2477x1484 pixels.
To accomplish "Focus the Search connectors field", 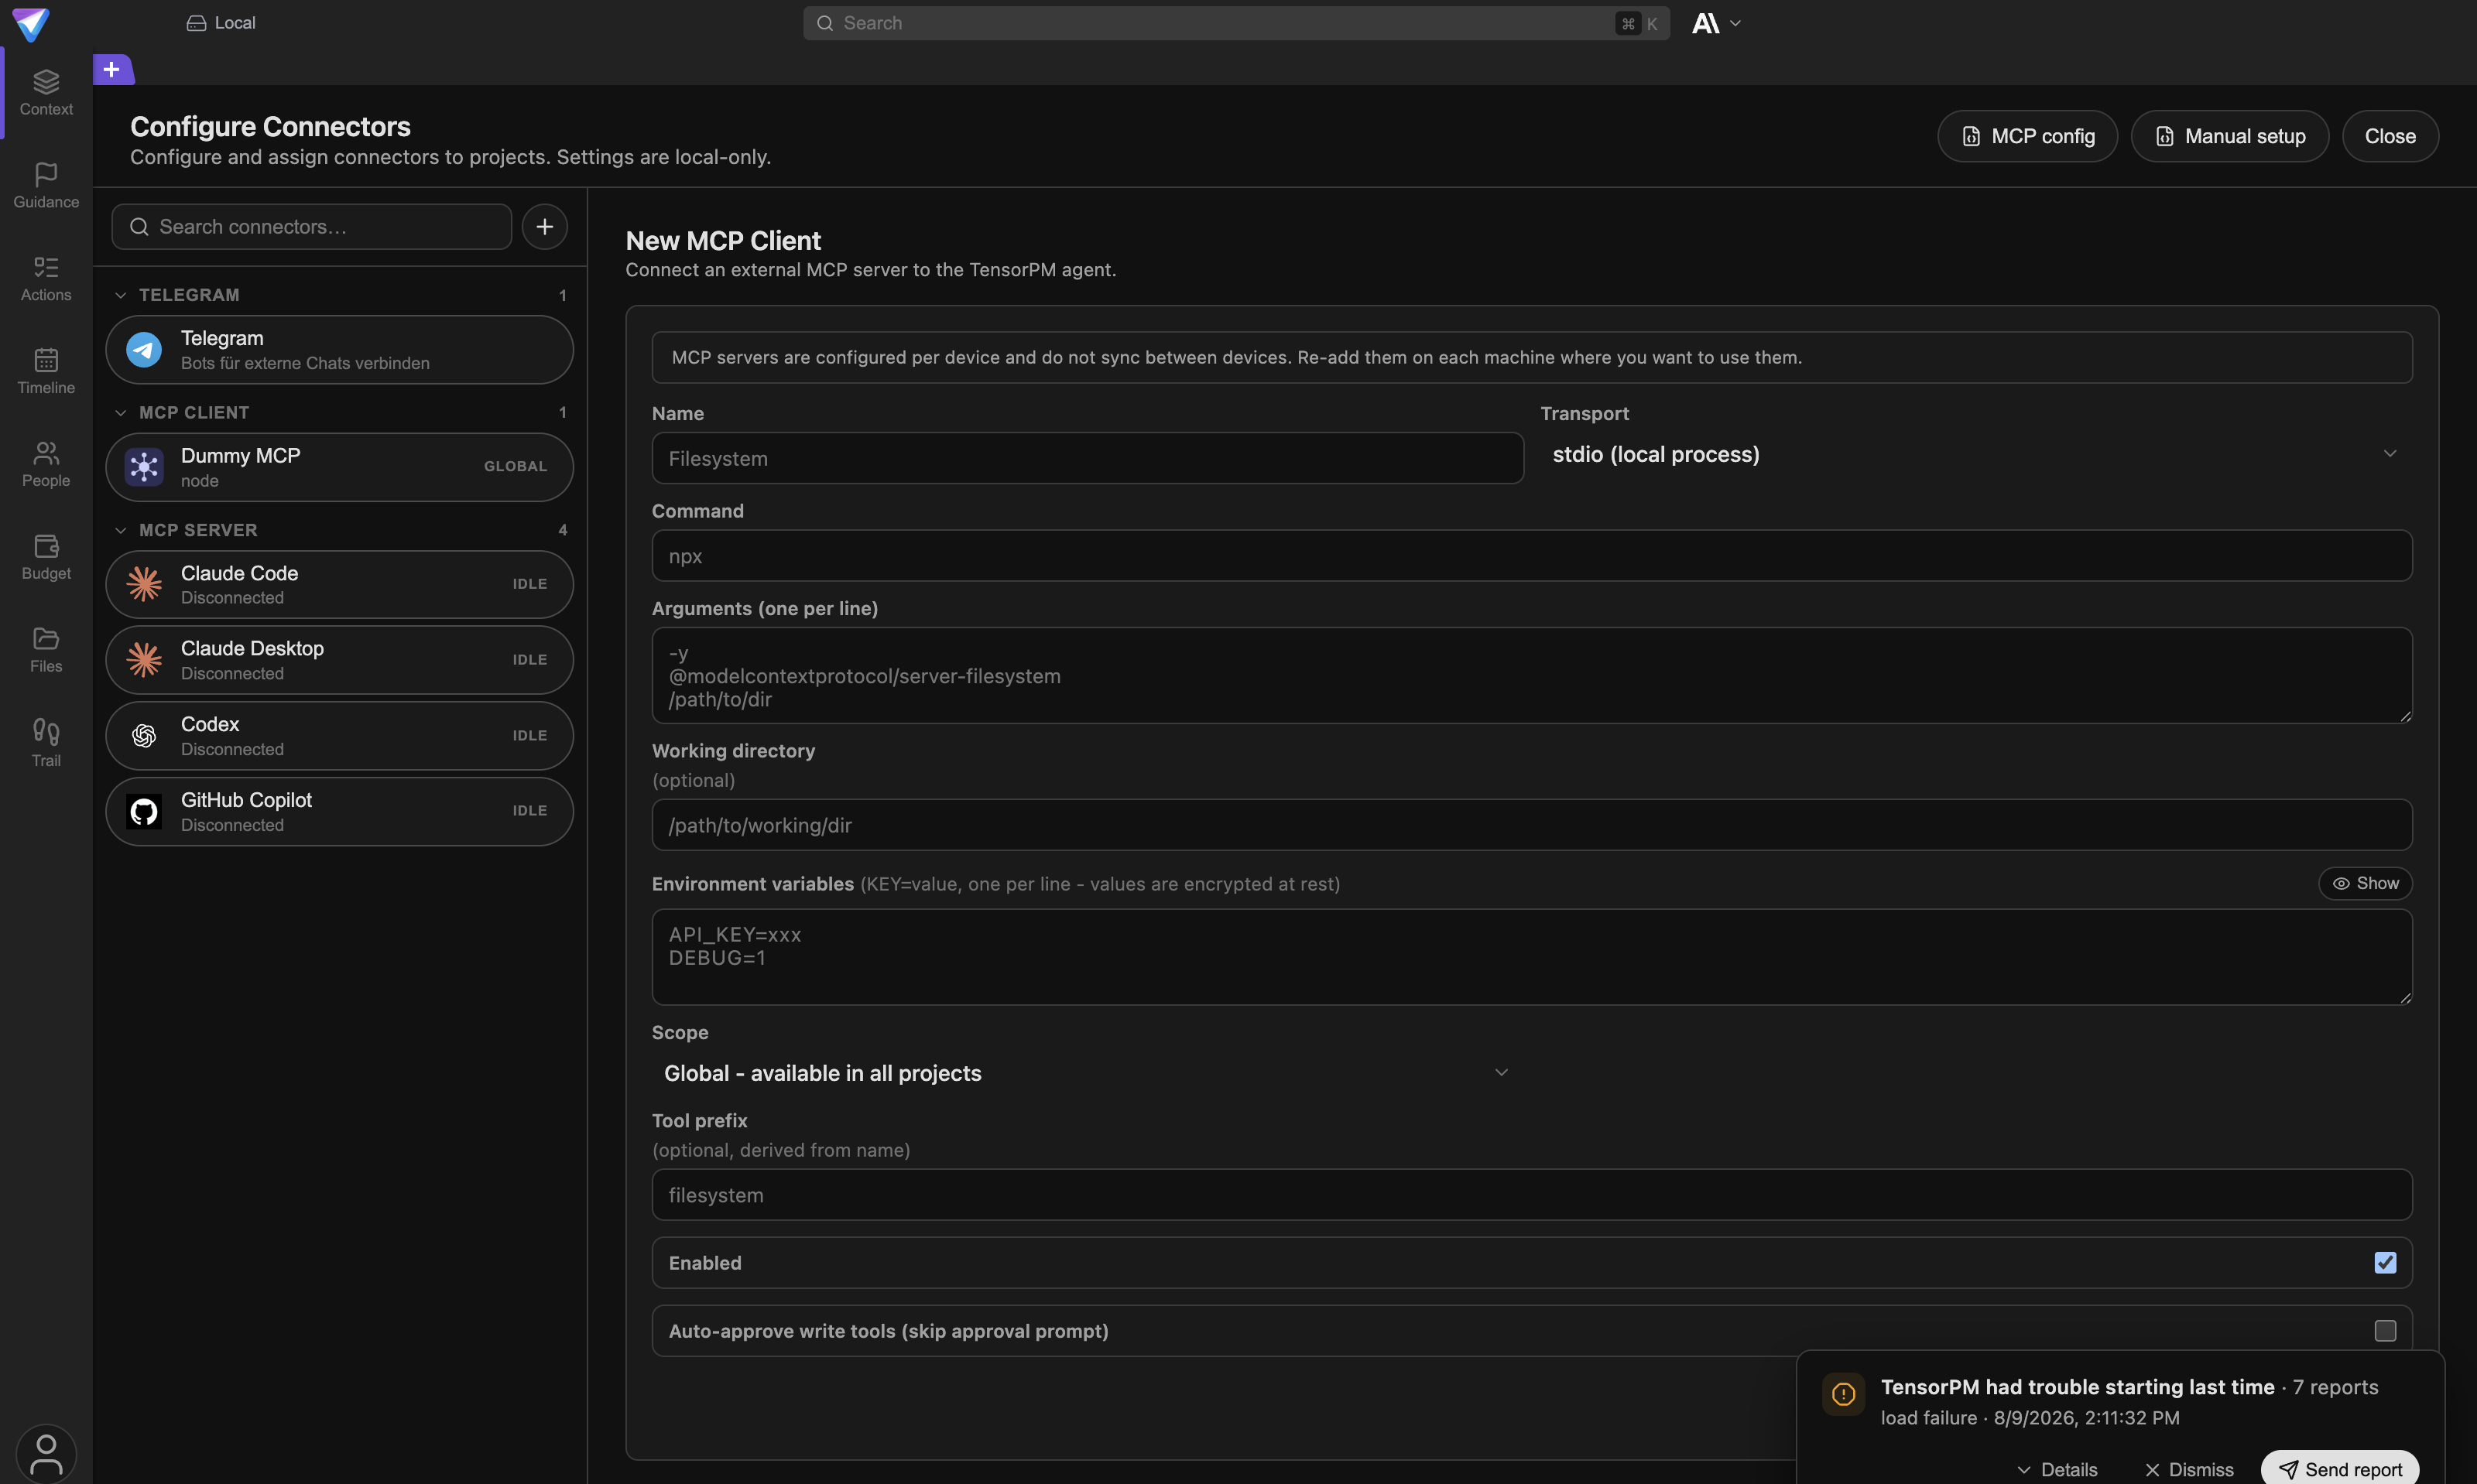I will 311,227.
